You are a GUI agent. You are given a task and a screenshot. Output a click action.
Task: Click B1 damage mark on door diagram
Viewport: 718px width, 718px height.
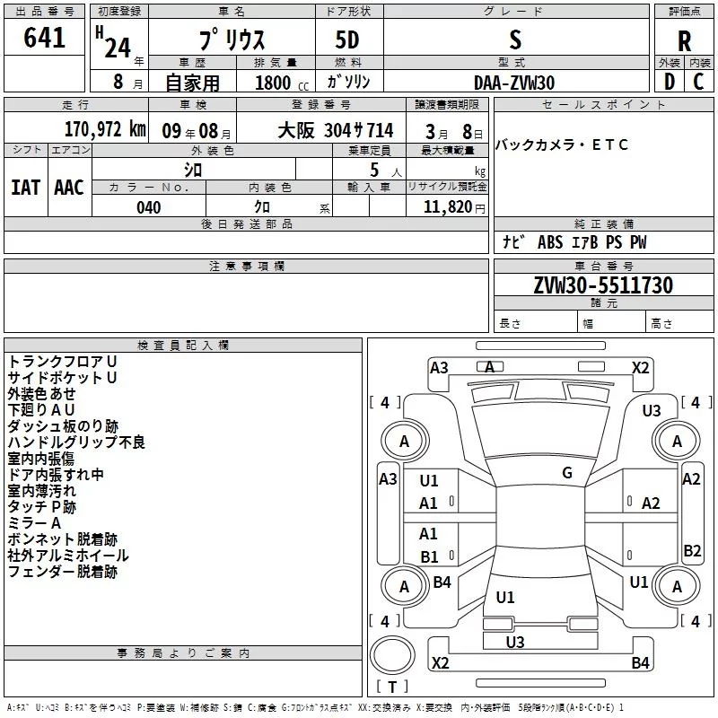(429, 556)
